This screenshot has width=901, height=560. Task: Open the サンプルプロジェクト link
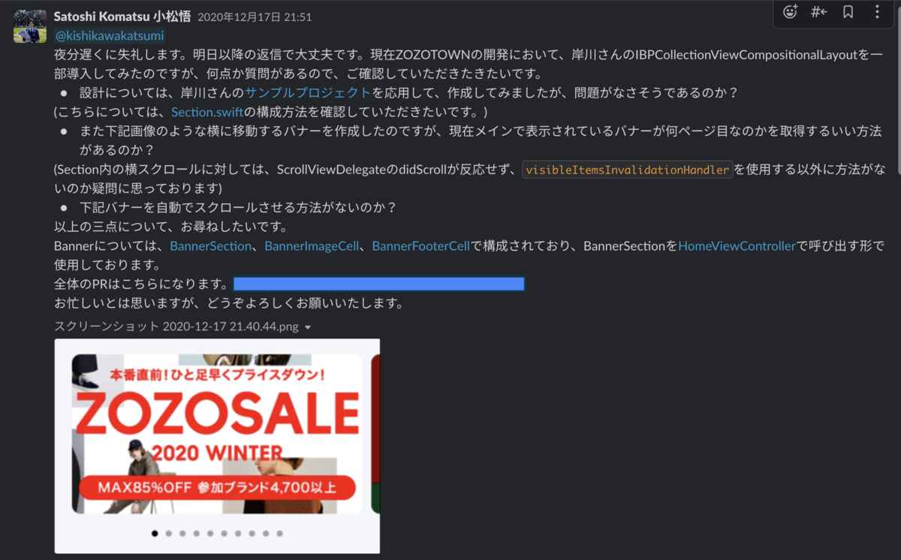(308, 93)
